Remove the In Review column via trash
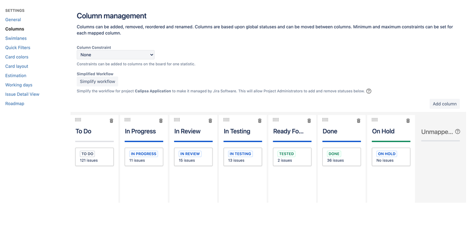This screenshot has height=226, width=471. pyautogui.click(x=210, y=121)
